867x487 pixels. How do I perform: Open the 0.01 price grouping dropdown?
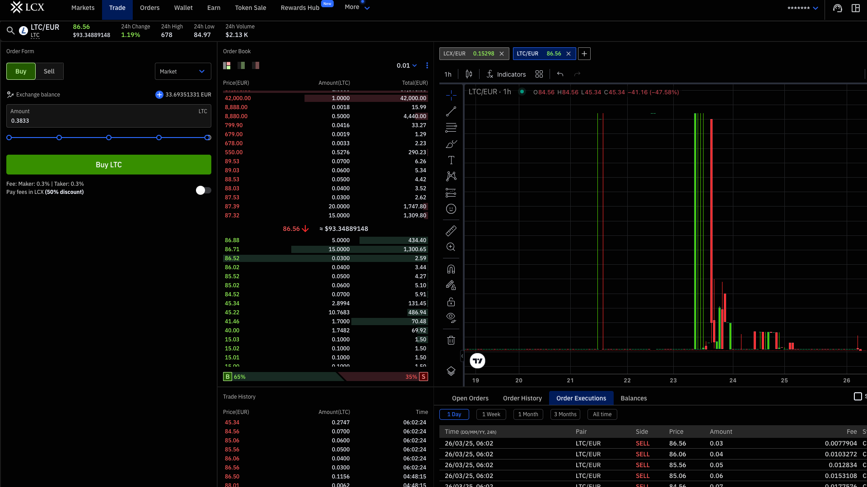point(407,65)
